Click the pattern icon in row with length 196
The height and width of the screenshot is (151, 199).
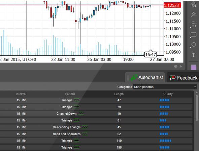pyautogui.click(x=77, y=147)
